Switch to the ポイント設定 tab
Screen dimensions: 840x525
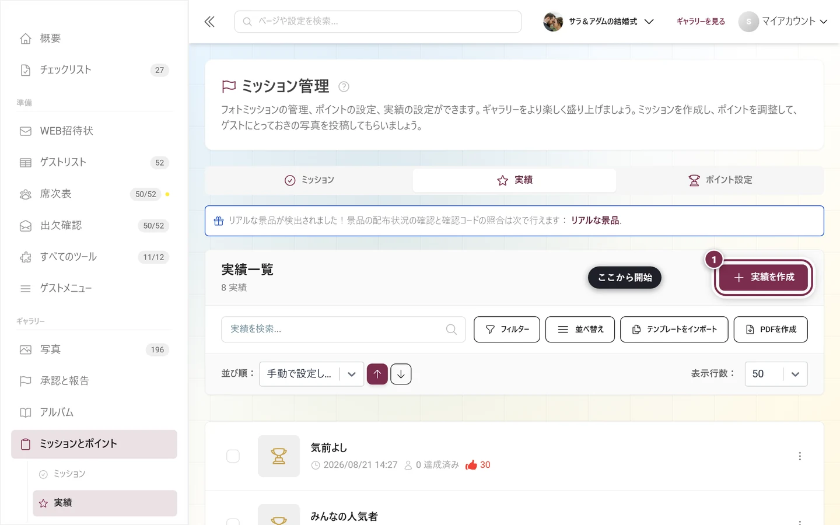tap(720, 180)
